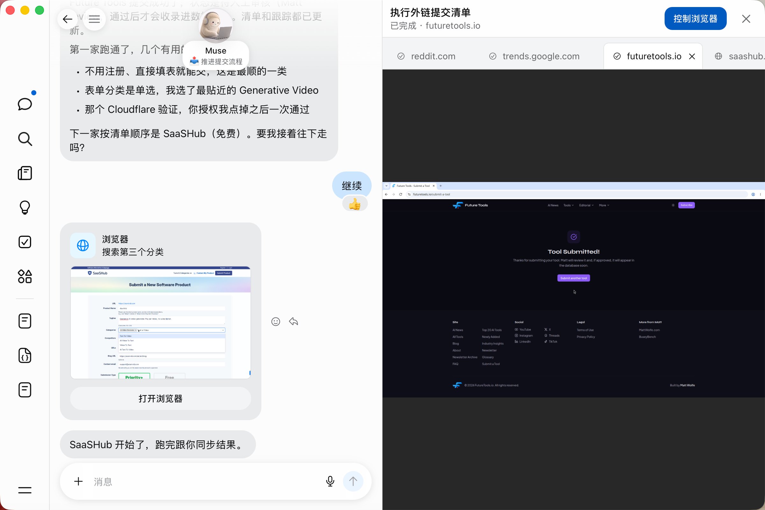The height and width of the screenshot is (510, 765).
Task: Switch to the reddit.com tab
Action: pos(426,56)
